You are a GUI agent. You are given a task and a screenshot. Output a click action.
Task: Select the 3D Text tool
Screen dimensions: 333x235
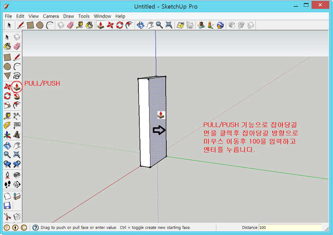coord(17,135)
